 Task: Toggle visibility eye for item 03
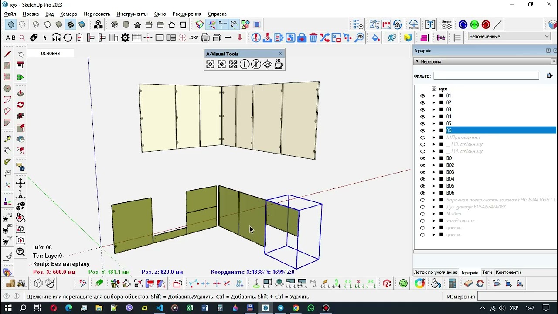tap(422, 110)
